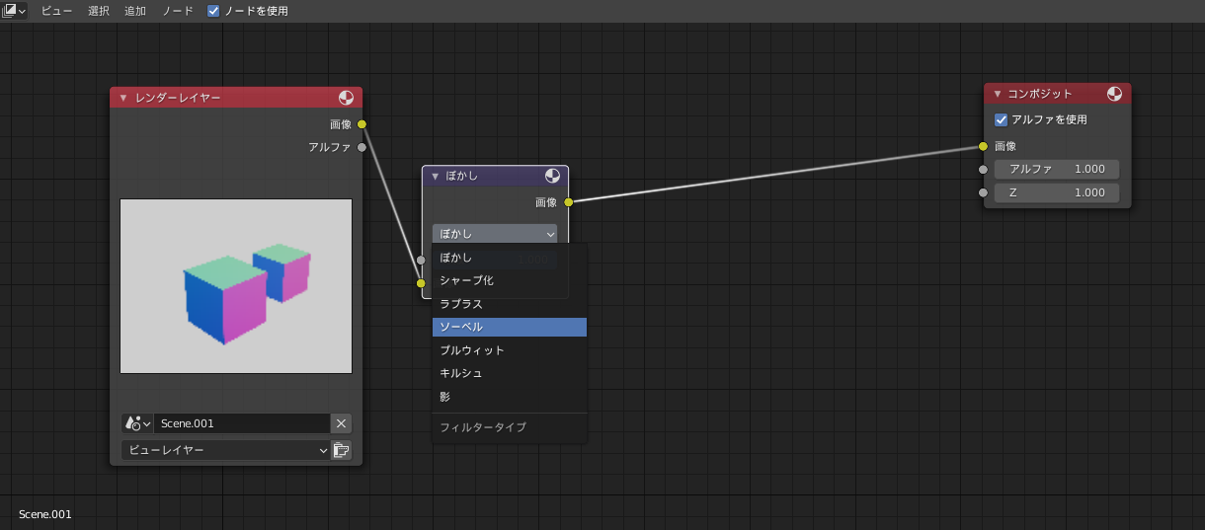
Task: Open the editor type selector icon
Action: [14, 11]
